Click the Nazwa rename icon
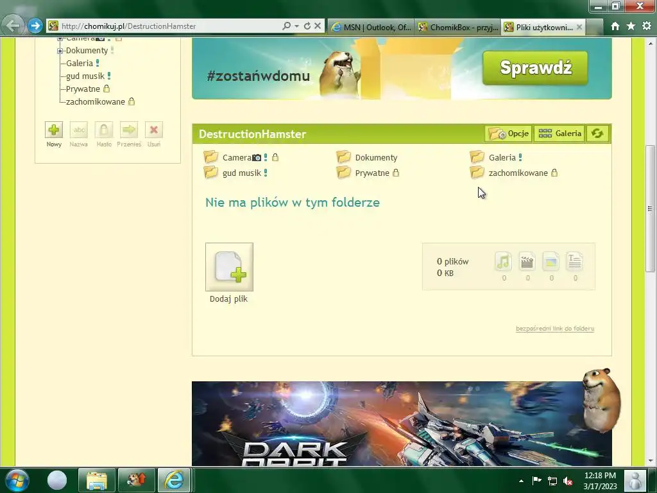Viewport: 657px width, 493px height. (x=79, y=130)
